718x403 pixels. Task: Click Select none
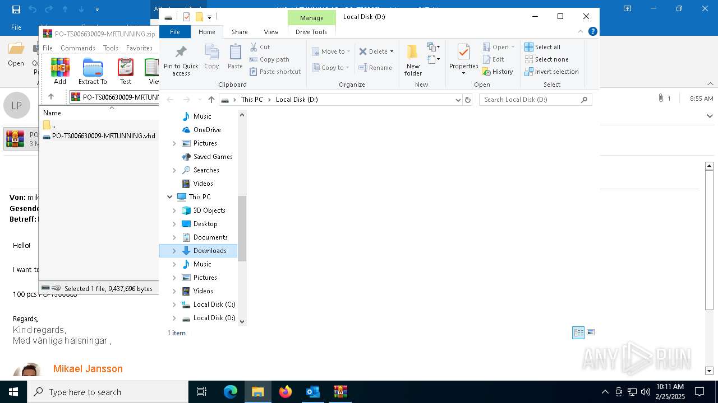546,59
